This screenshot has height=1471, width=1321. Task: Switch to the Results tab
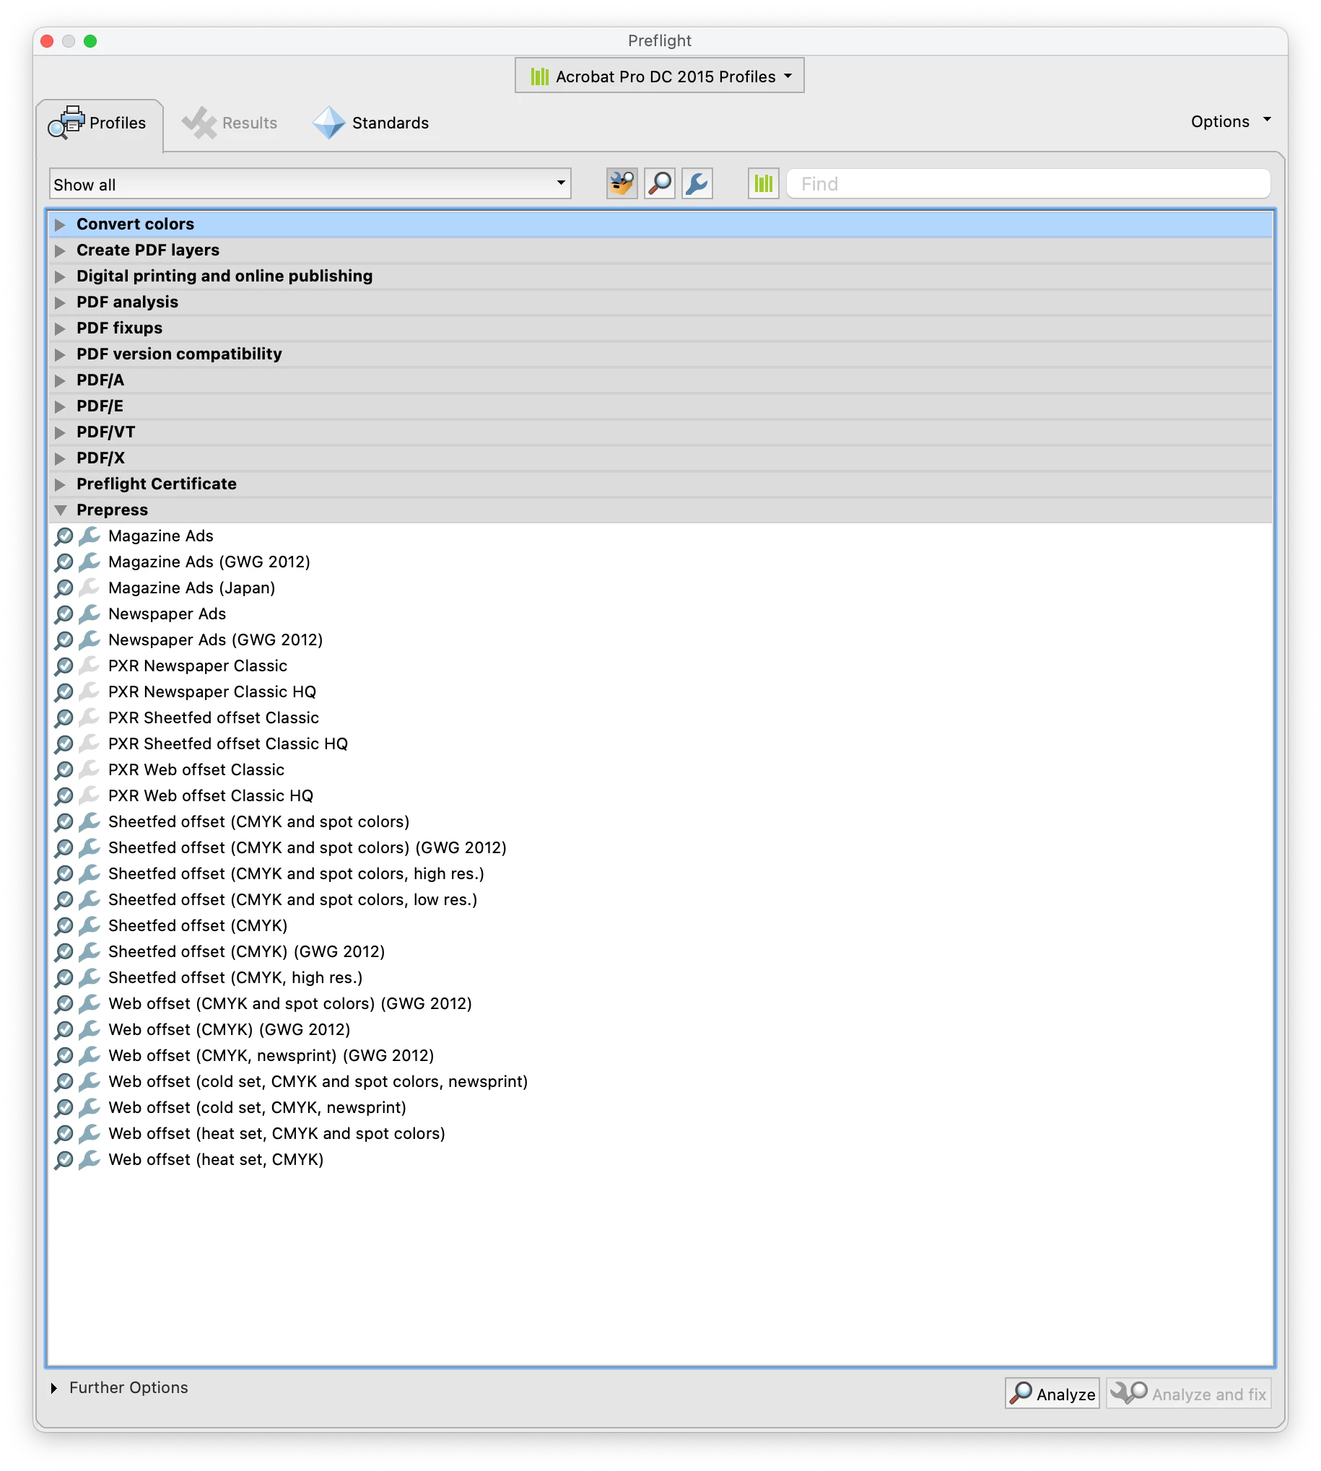coord(230,123)
